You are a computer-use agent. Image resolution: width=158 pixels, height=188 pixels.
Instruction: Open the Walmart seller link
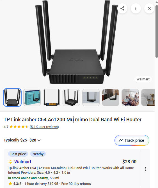[x=23, y=162]
